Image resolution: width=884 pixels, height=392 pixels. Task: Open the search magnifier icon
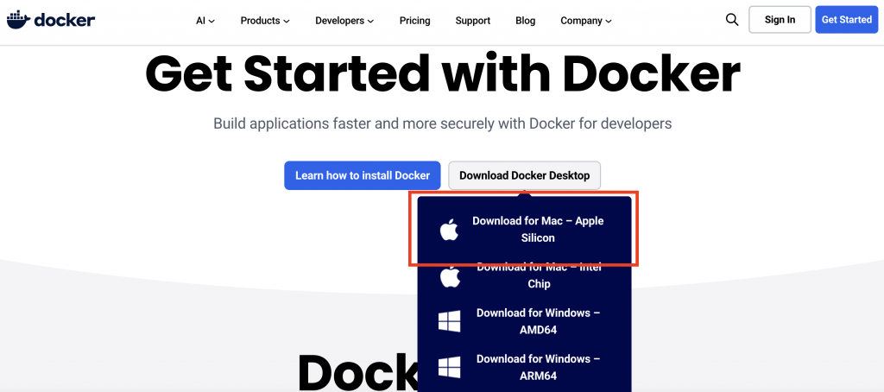[732, 20]
